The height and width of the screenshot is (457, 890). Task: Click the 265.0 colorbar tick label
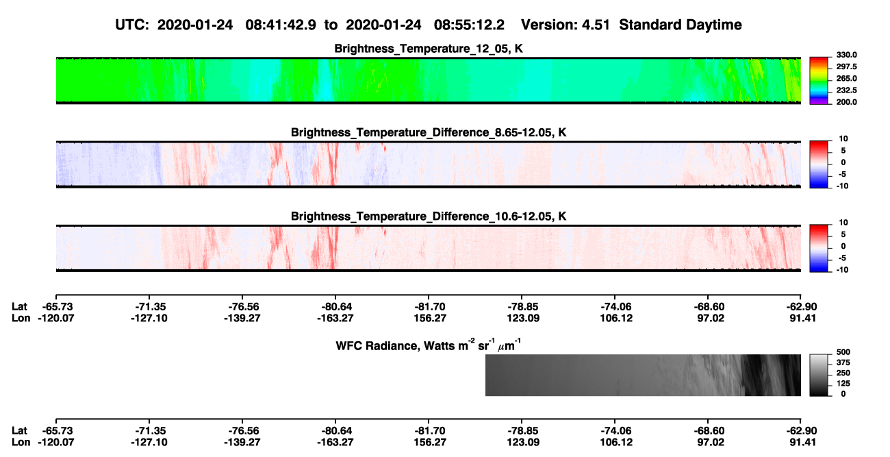[847, 78]
